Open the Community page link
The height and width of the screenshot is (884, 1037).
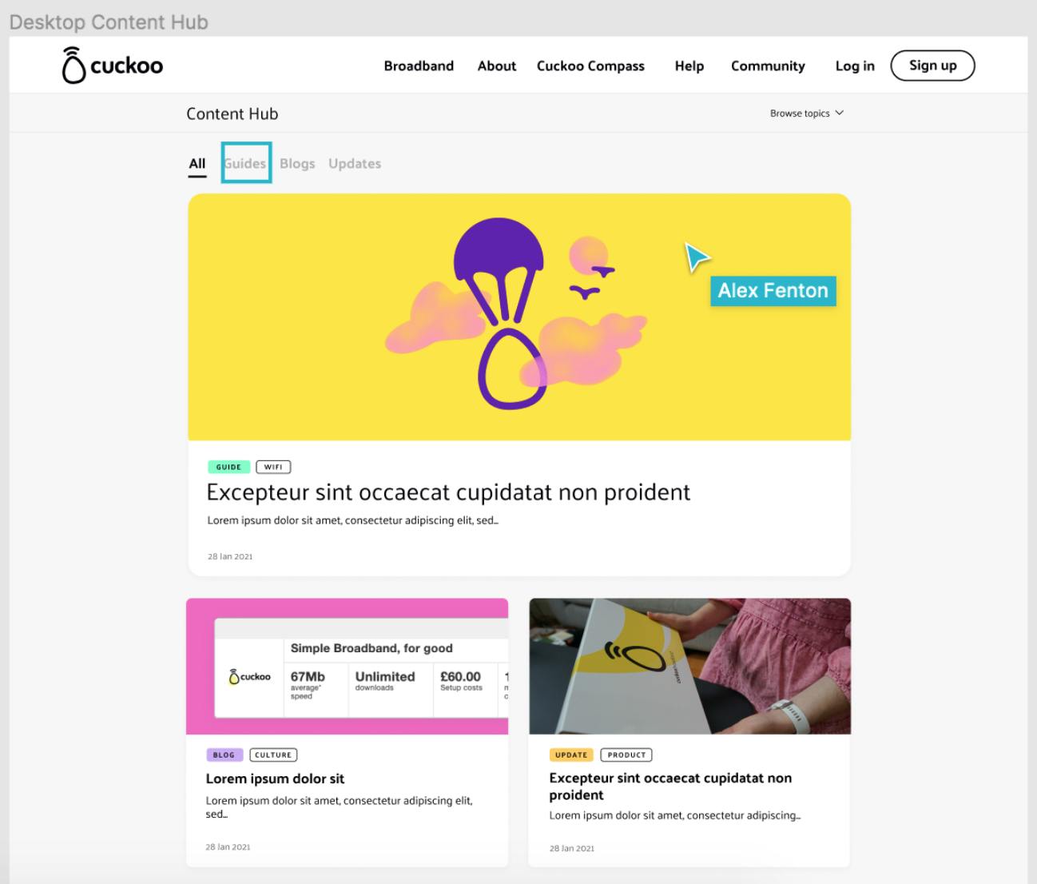pyautogui.click(x=768, y=66)
